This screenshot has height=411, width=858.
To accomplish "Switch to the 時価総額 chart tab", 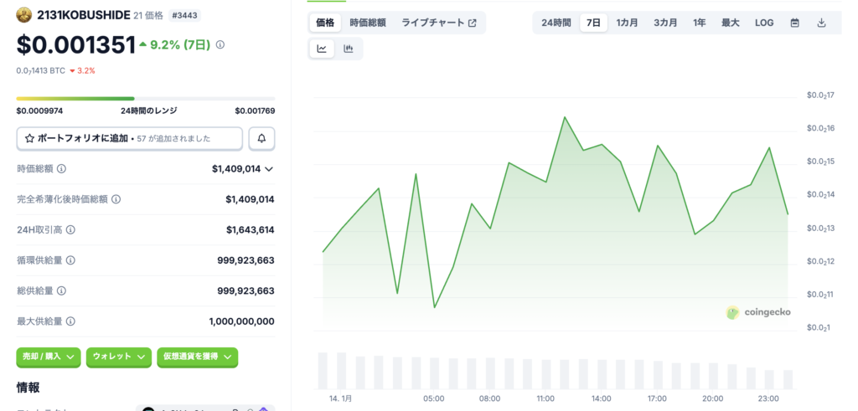I will [x=368, y=23].
